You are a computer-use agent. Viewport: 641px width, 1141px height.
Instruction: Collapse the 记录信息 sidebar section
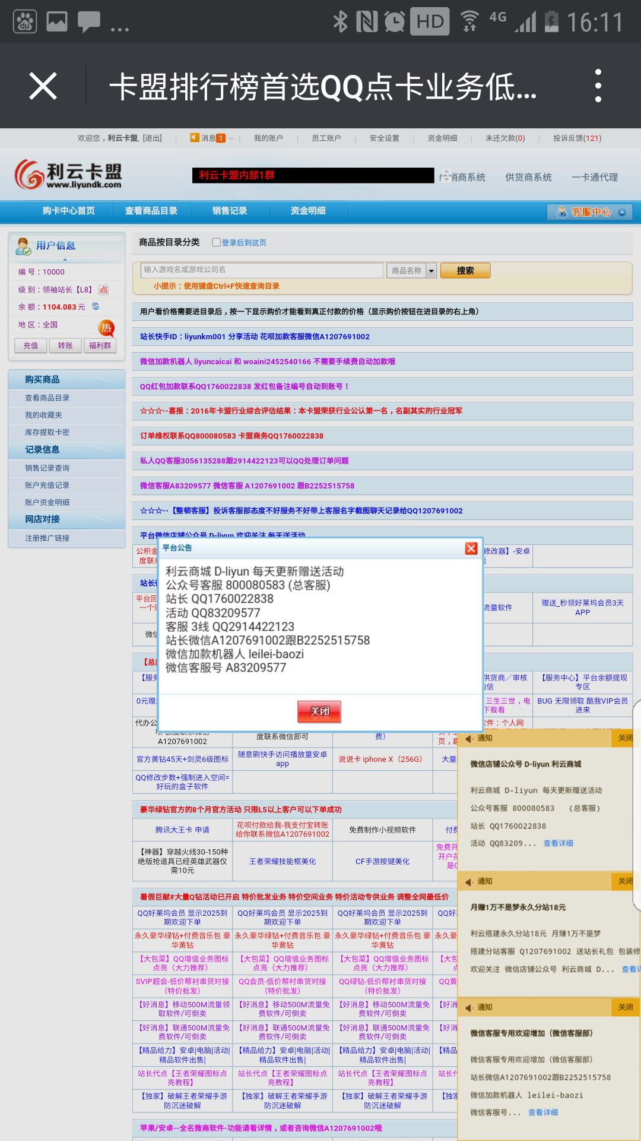click(x=67, y=449)
